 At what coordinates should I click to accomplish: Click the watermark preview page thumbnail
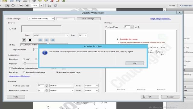point(141,61)
